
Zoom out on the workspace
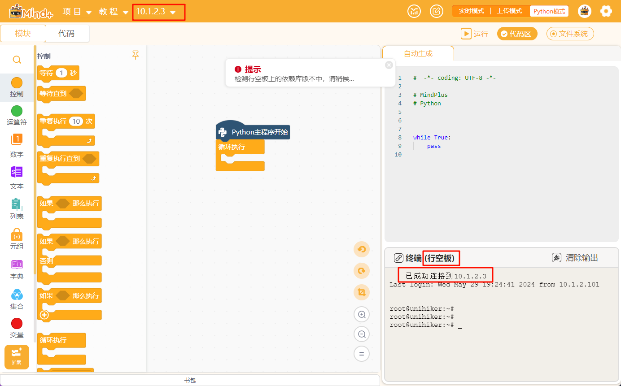click(x=361, y=334)
